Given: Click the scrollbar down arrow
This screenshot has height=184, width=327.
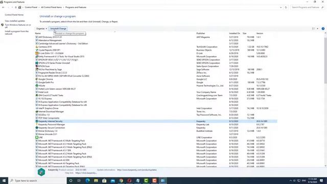Looking at the screenshot, I should pyautogui.click(x=325, y=166).
